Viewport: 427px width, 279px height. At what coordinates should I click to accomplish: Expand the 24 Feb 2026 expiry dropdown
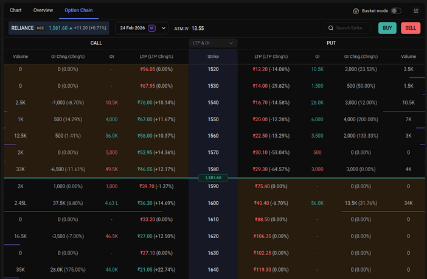(x=164, y=28)
